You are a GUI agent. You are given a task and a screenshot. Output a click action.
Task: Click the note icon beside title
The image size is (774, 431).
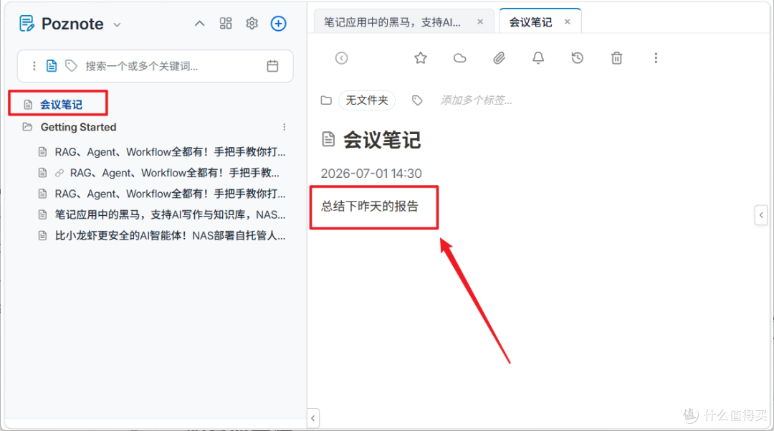[328, 139]
